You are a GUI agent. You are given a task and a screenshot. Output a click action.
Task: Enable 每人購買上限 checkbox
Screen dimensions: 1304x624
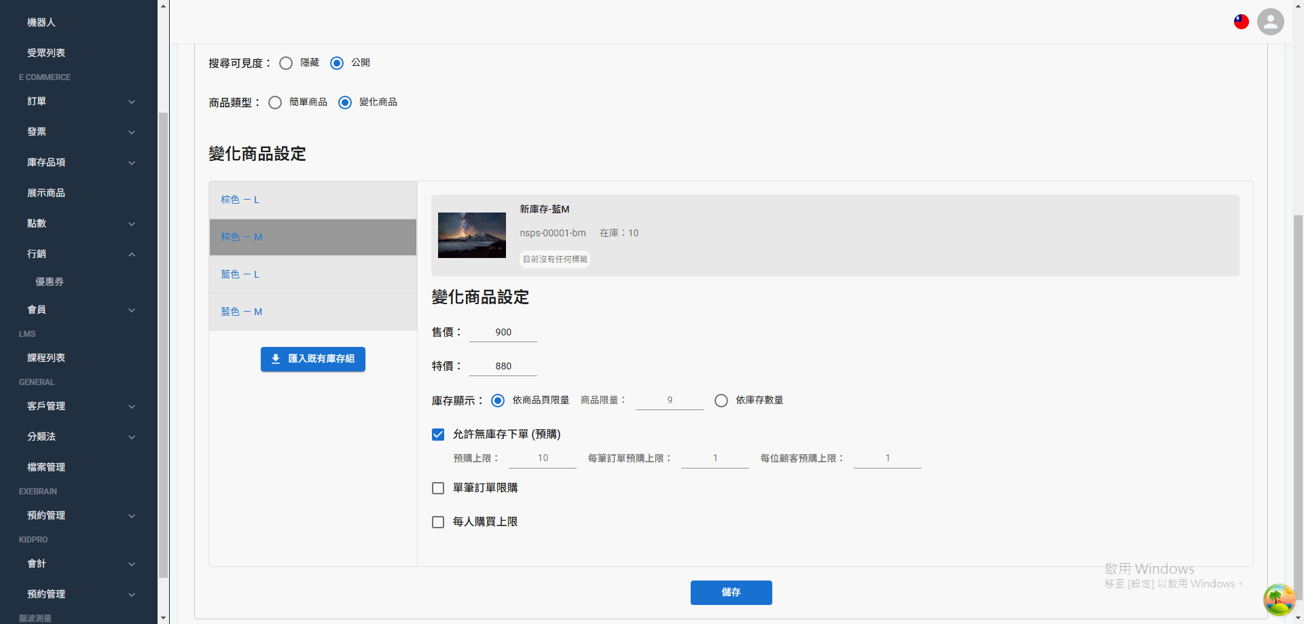pyautogui.click(x=438, y=522)
